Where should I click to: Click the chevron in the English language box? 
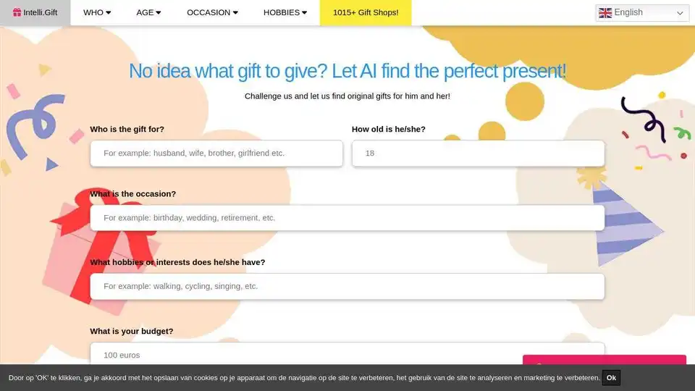(680, 13)
